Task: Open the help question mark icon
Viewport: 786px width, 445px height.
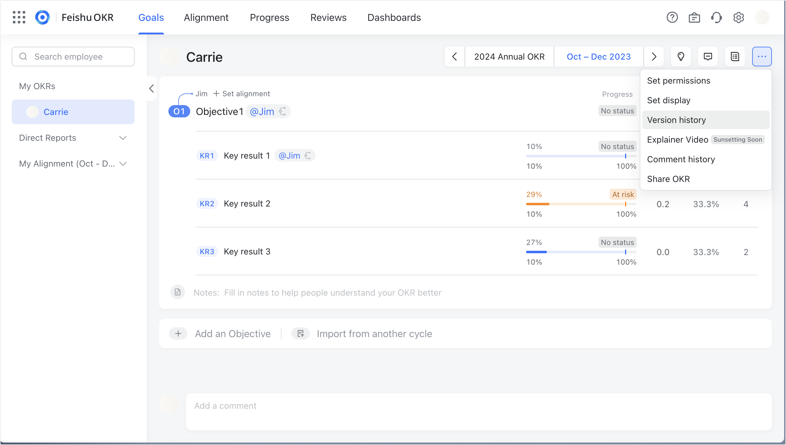Action: point(672,18)
